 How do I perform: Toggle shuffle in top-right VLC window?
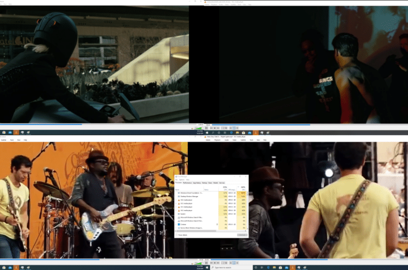(x=237, y=128)
